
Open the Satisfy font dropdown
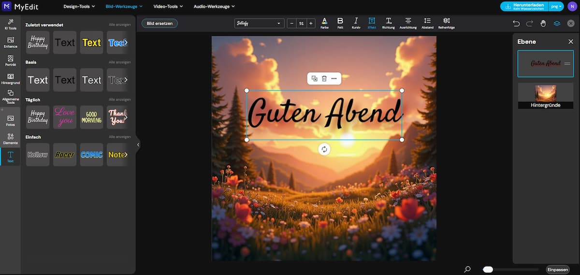[260, 23]
